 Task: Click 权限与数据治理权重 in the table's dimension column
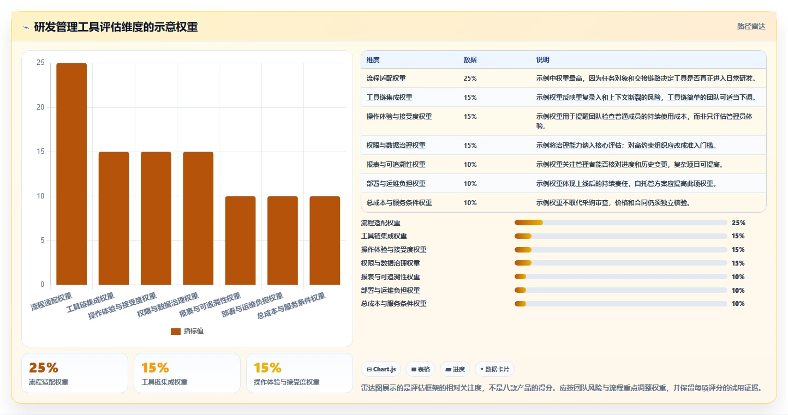pyautogui.click(x=396, y=146)
